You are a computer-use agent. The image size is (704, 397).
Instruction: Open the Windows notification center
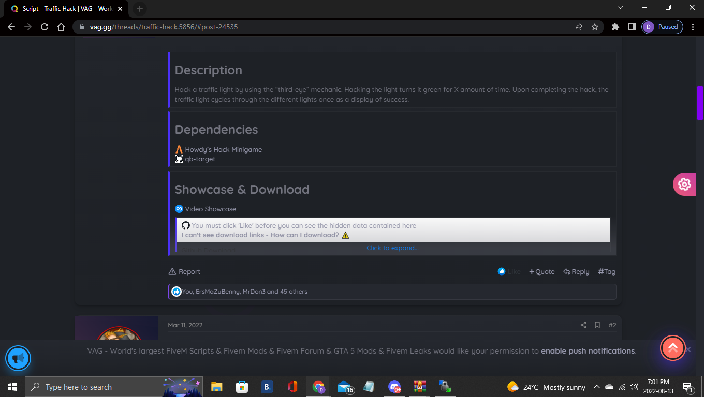688,387
